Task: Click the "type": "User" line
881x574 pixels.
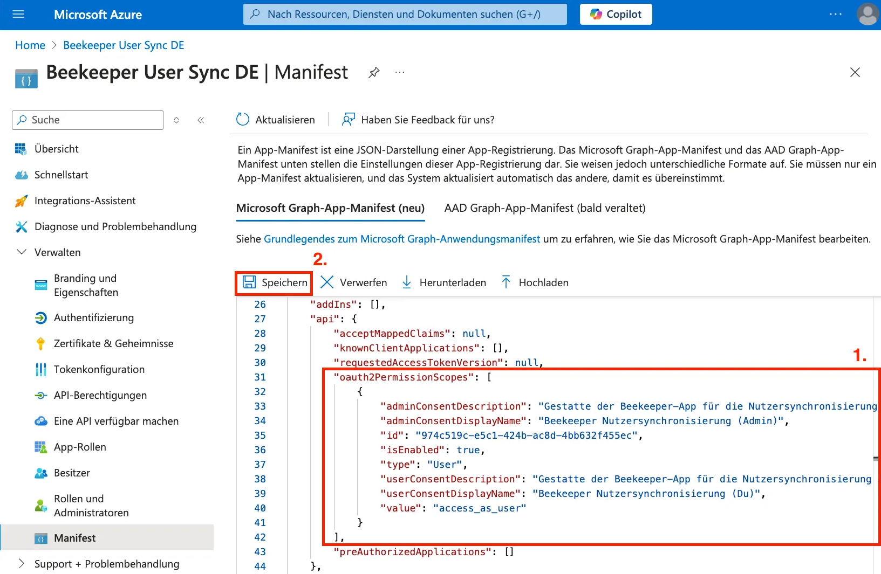Action: tap(424, 465)
